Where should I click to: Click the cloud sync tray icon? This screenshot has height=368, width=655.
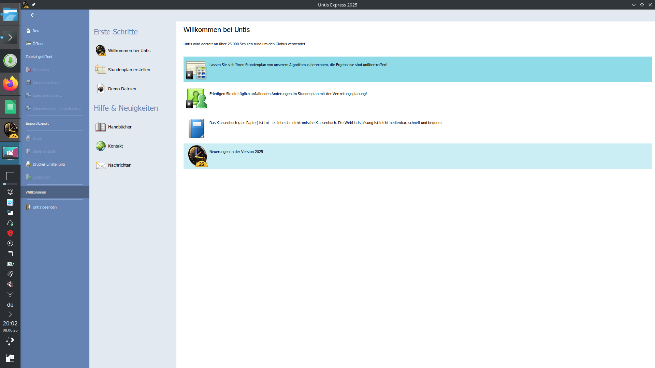click(x=10, y=223)
